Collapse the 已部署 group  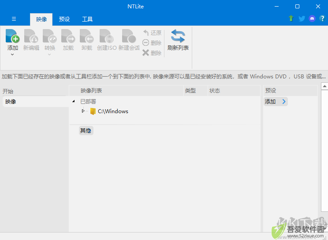tap(74, 101)
